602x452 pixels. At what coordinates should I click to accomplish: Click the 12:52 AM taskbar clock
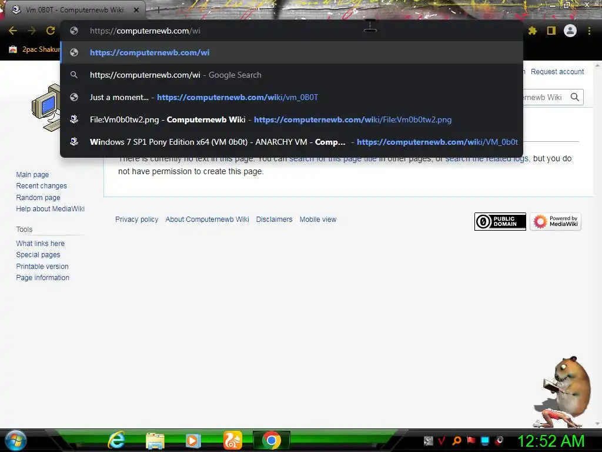click(551, 441)
